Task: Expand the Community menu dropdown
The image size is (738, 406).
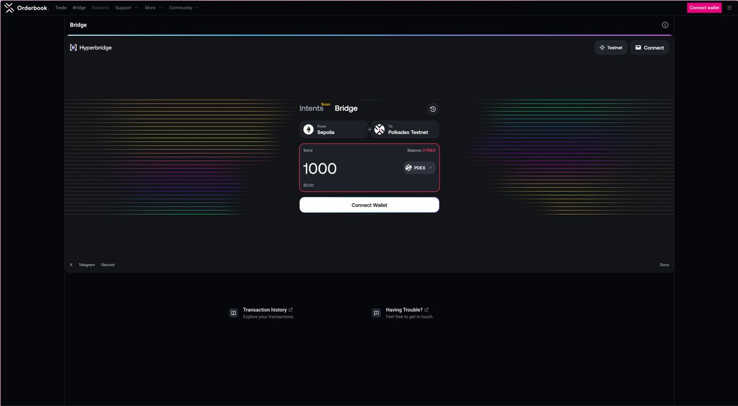Action: (x=184, y=7)
